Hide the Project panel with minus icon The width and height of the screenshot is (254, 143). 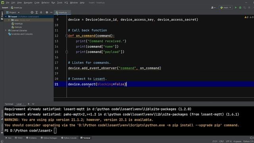point(51,12)
